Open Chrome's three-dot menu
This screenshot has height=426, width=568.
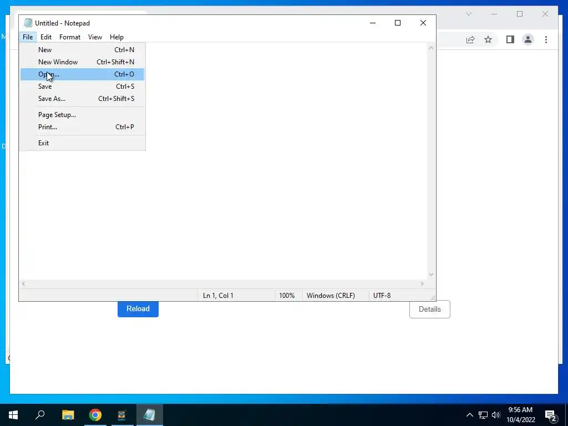point(546,39)
